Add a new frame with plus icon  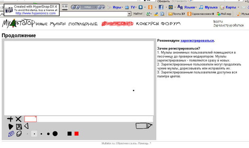[10, 119]
